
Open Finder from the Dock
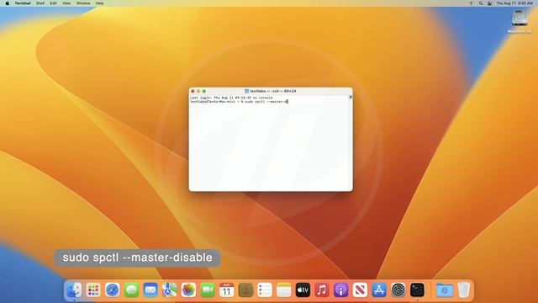74,290
